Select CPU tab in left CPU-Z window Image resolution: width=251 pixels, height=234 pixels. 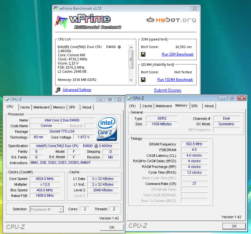pos(10,107)
